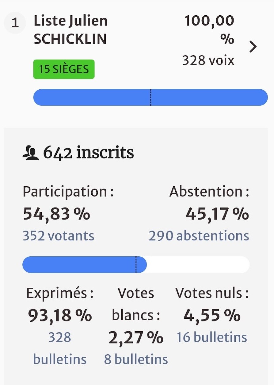
Task: Select the 290 abstentions link
Action: (x=199, y=236)
